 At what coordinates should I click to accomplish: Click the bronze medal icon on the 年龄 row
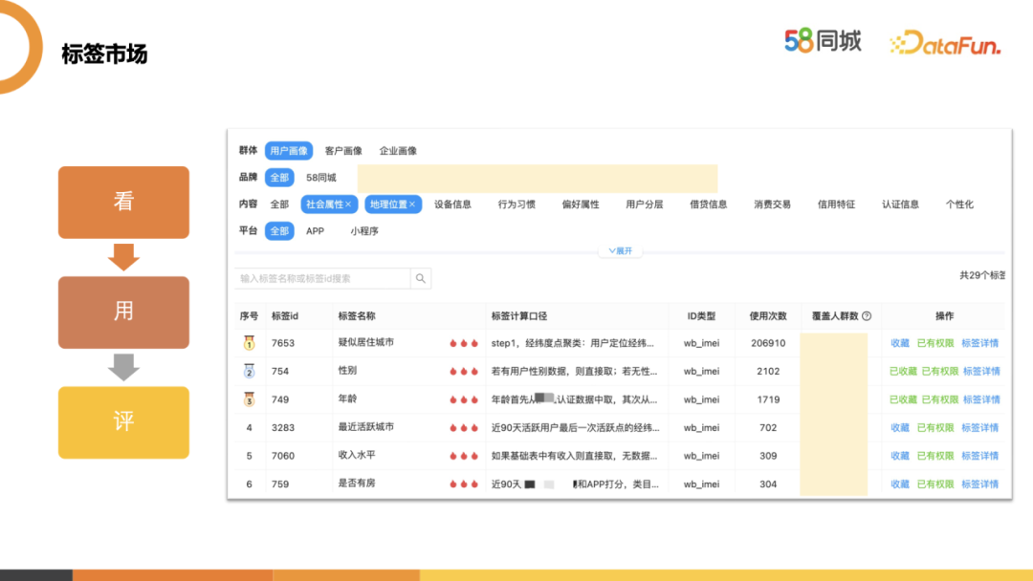(x=248, y=399)
